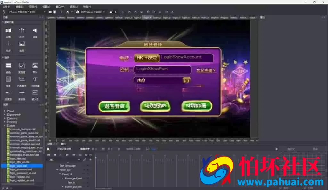The image size is (328, 190).
Task: Toggle lock checkbox for Panel_pull row
Action: coord(88,170)
